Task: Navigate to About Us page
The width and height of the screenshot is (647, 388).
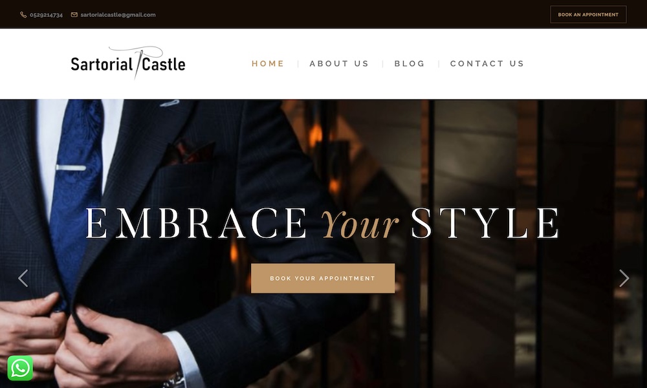Action: click(x=339, y=63)
